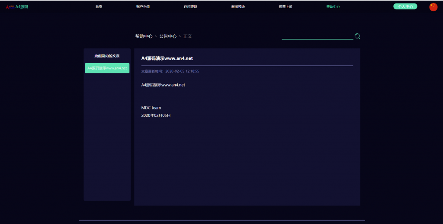The height and width of the screenshot is (224, 443).
Task: Click the search magnifier icon
Action: coord(357,36)
